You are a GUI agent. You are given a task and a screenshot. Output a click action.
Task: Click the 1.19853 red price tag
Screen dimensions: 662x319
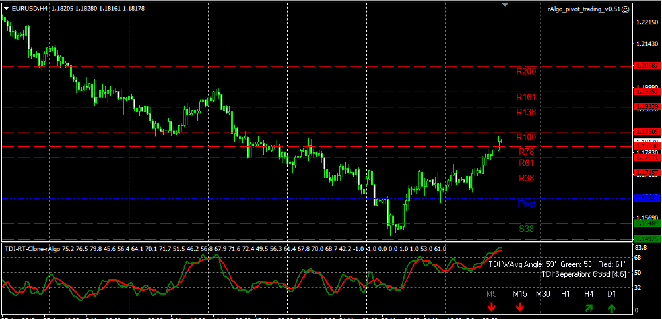tap(647, 92)
